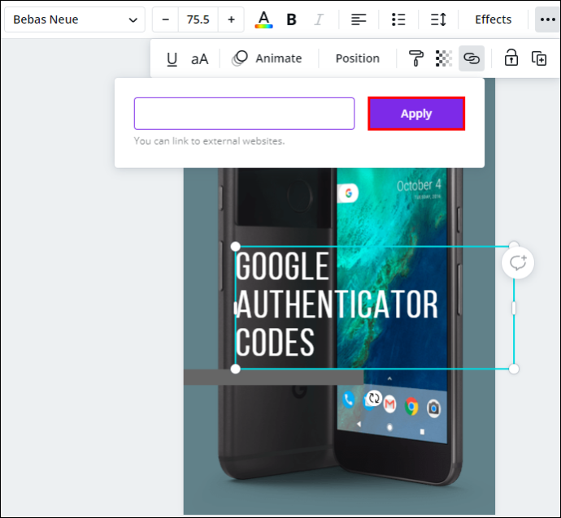Toggle bulleted list
The width and height of the screenshot is (561, 518).
398,19
